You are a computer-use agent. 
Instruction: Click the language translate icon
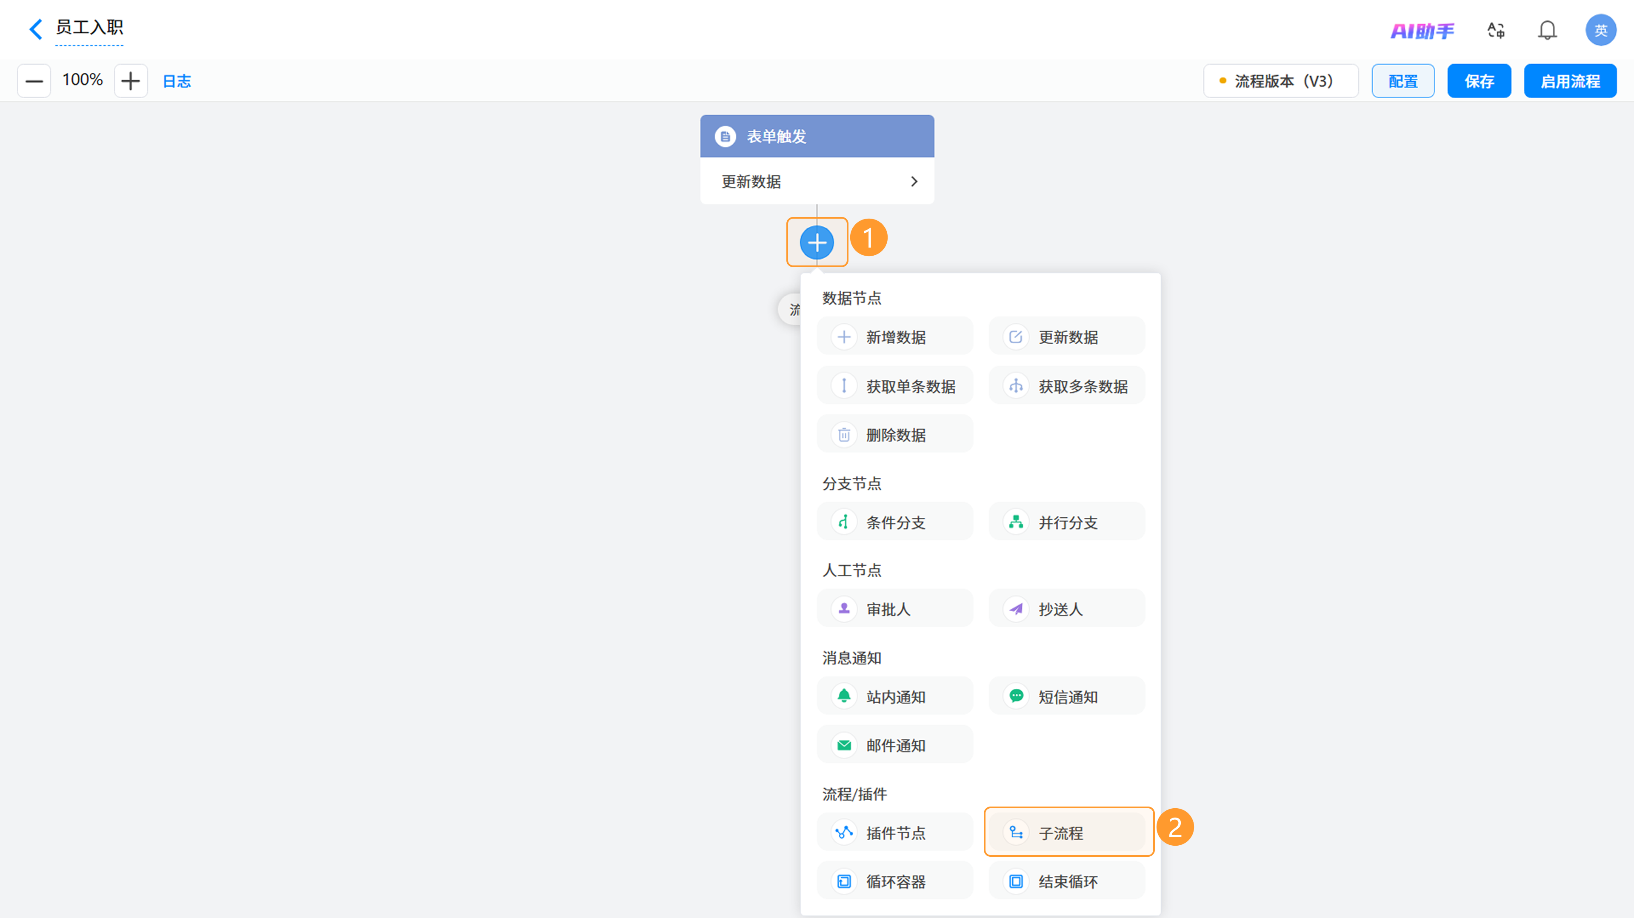[x=1496, y=31]
